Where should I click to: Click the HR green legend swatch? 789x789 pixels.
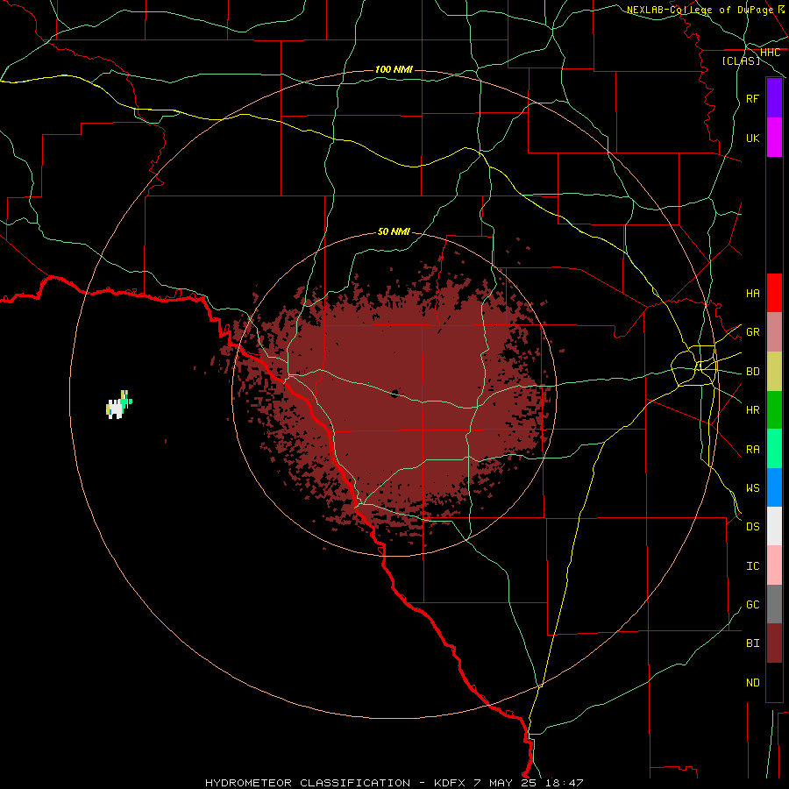774,409
